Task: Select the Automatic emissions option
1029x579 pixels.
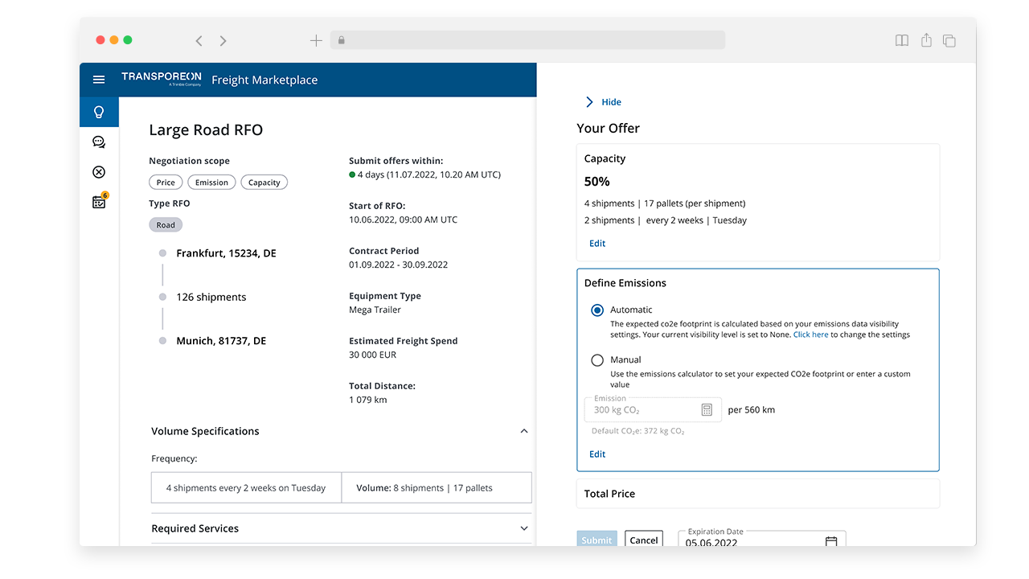Action: pos(597,310)
